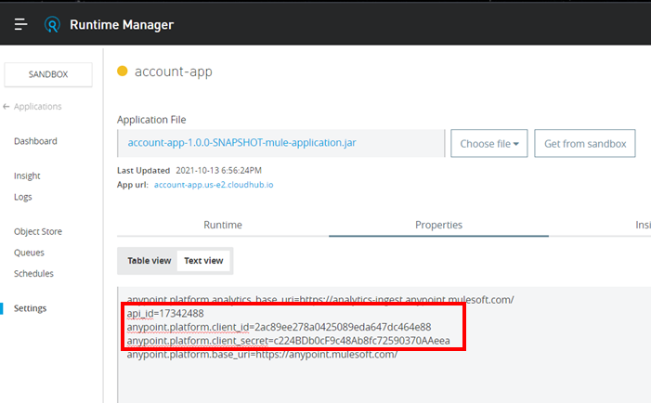Go back to Applications list
Viewport: 651px width, 403px height.
33,107
